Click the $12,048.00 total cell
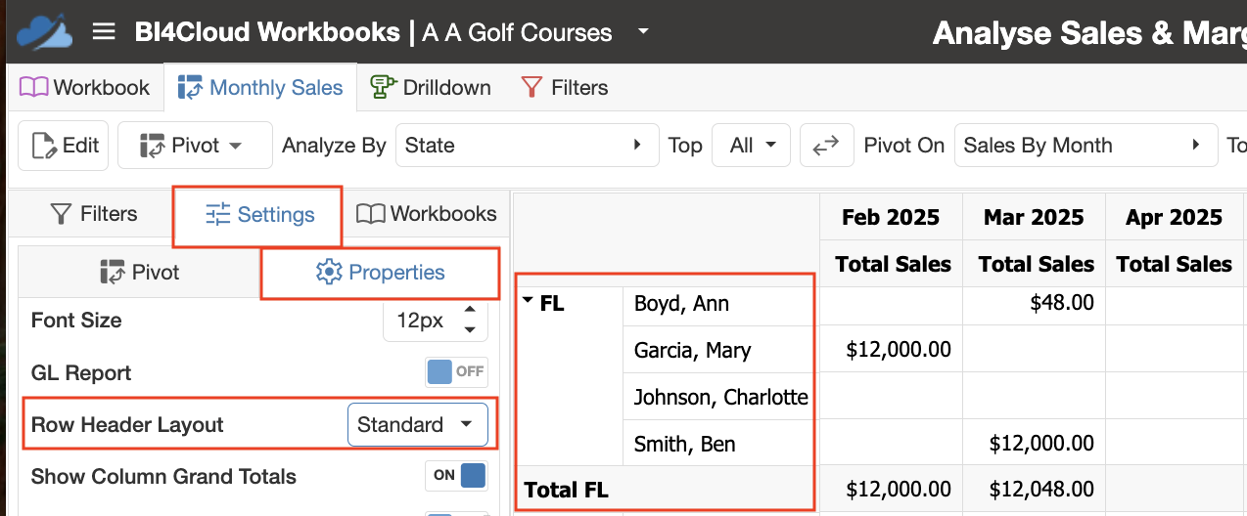Screen dimensions: 1247x516 1034,490
